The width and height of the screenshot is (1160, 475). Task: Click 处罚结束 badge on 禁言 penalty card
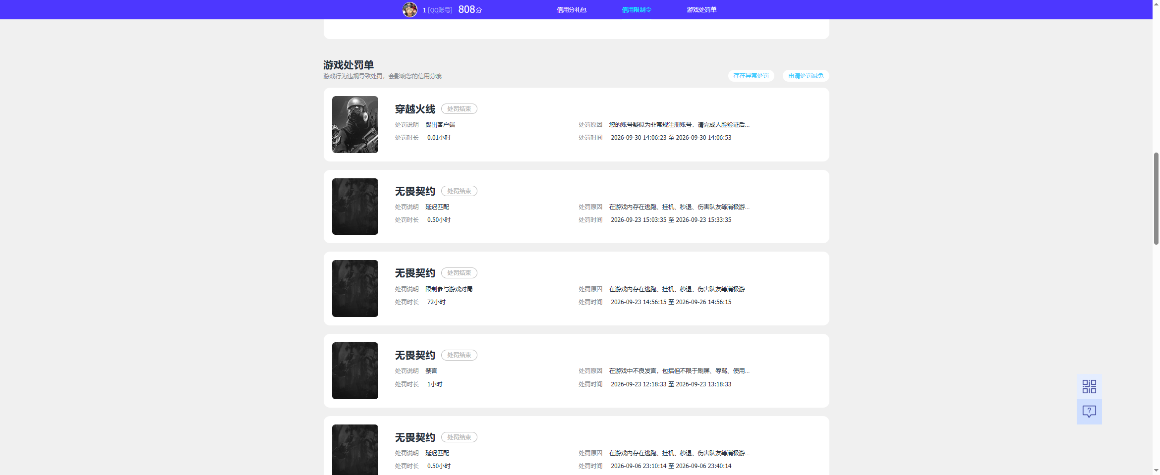459,355
